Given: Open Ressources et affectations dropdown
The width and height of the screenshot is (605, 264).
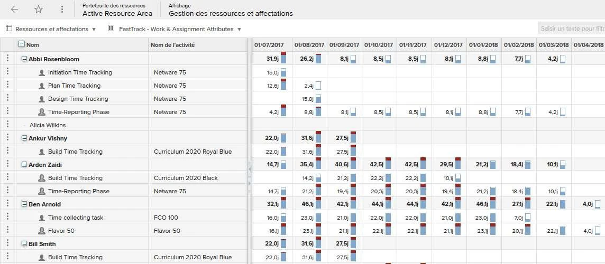Looking at the screenshot, I should (51, 29).
